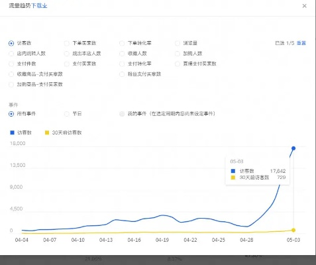Viewport: 316px width, 265px height.
Task: Choose the 支付买家数 metric option
Action: [66, 64]
